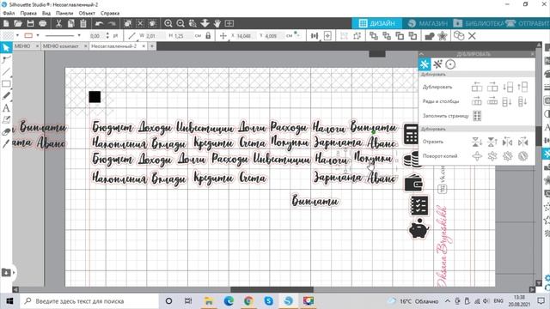
Task: Click the fill pattern swatch
Action: (x=8, y=35)
